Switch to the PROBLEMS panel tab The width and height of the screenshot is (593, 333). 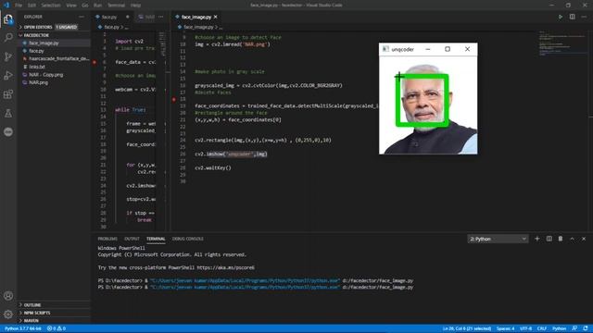107,239
